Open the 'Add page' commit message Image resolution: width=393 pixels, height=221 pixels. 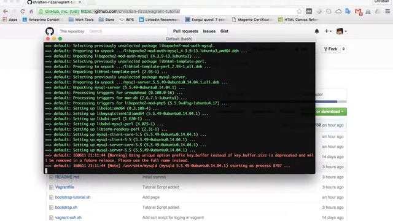(151, 197)
